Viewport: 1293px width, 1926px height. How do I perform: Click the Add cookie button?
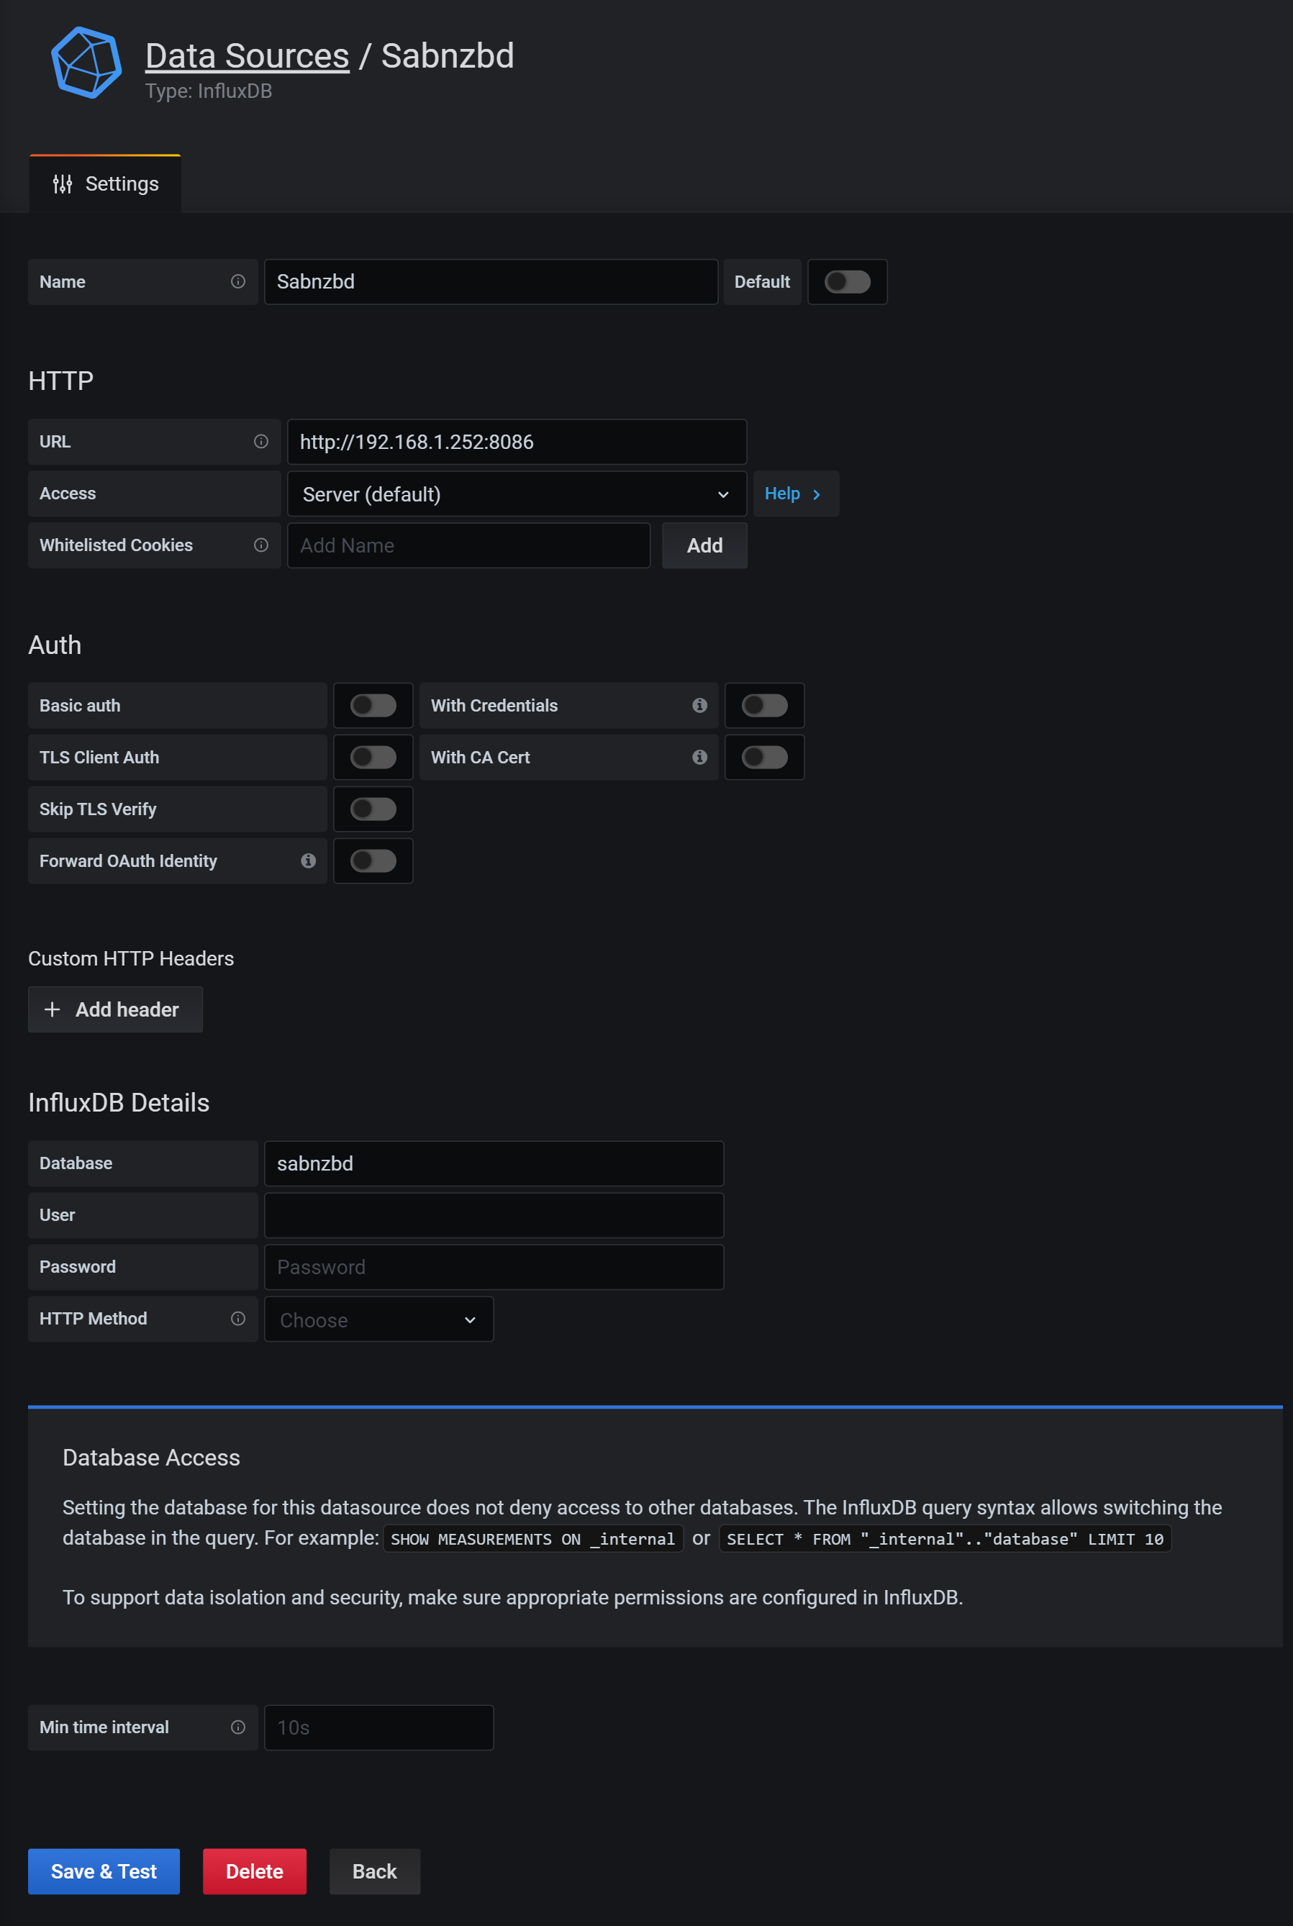tap(705, 546)
